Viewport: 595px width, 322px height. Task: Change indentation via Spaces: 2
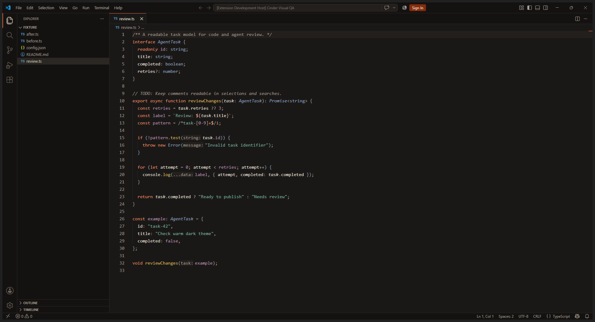[506, 316]
